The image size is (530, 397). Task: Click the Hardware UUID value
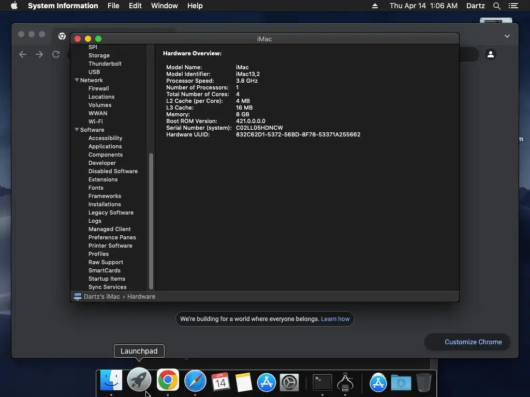298,134
